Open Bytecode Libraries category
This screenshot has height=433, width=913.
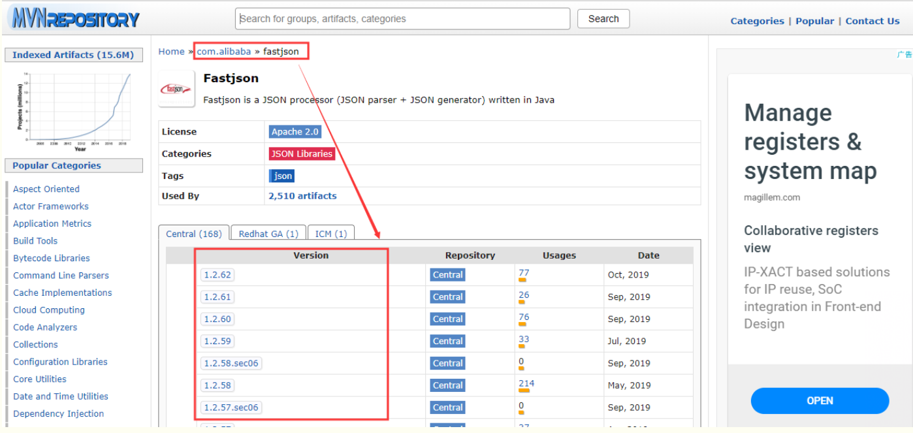click(52, 259)
